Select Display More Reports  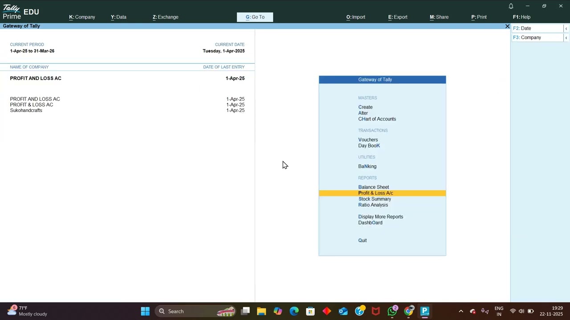(x=381, y=217)
